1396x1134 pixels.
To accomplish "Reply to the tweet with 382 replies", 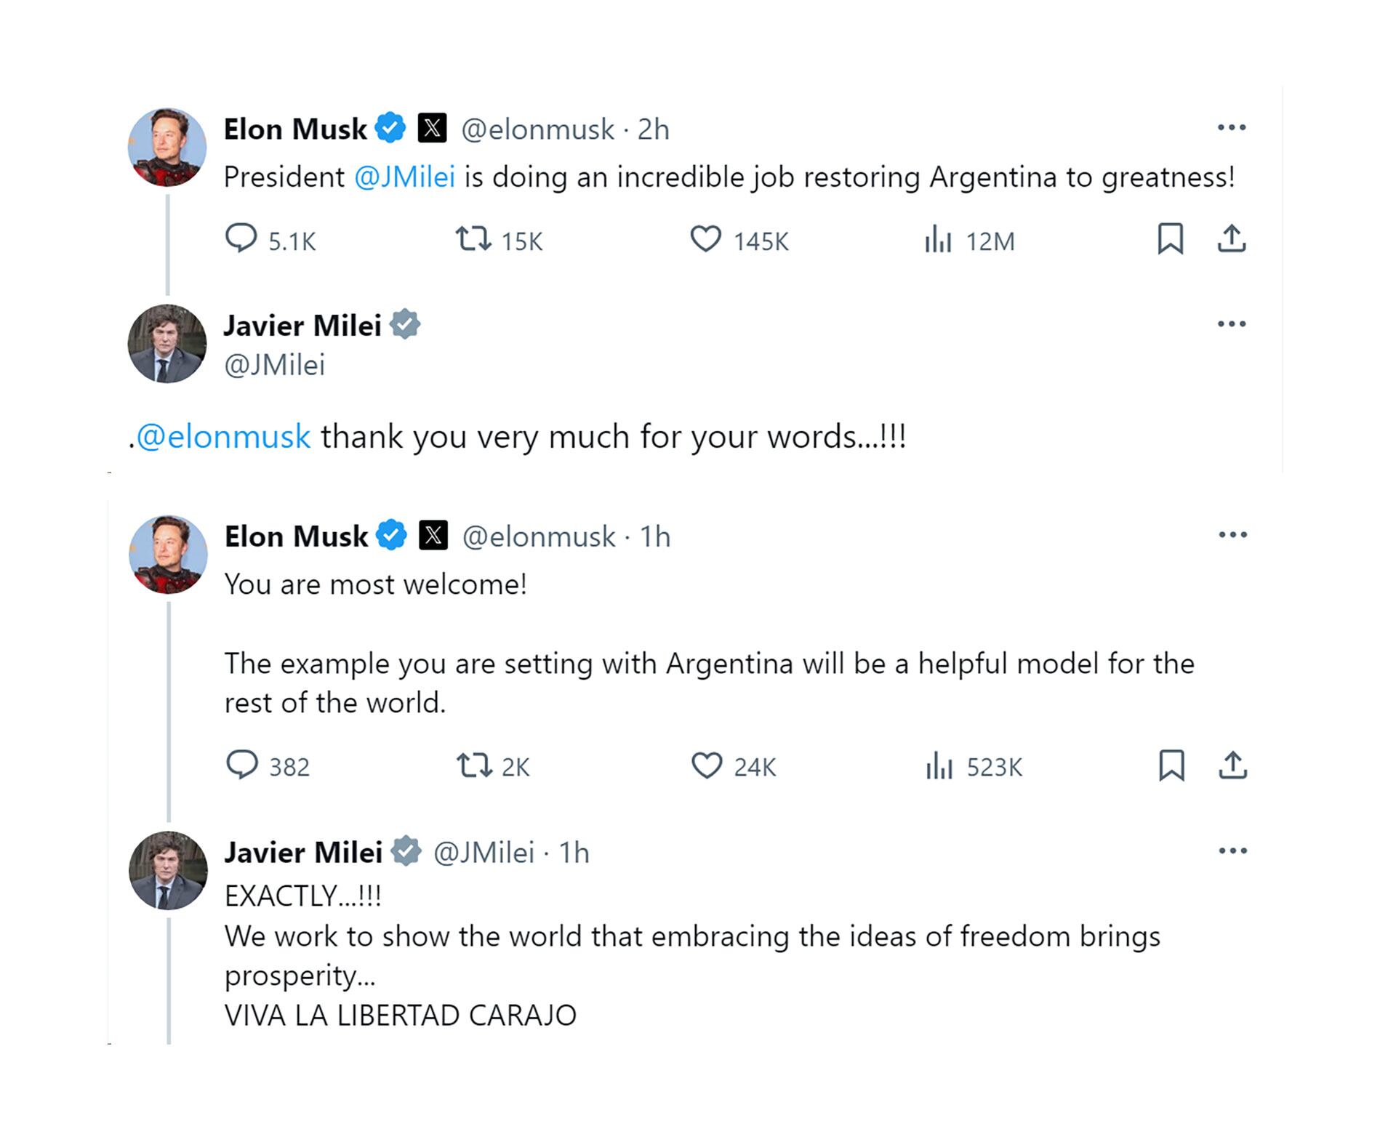I will coord(242,765).
